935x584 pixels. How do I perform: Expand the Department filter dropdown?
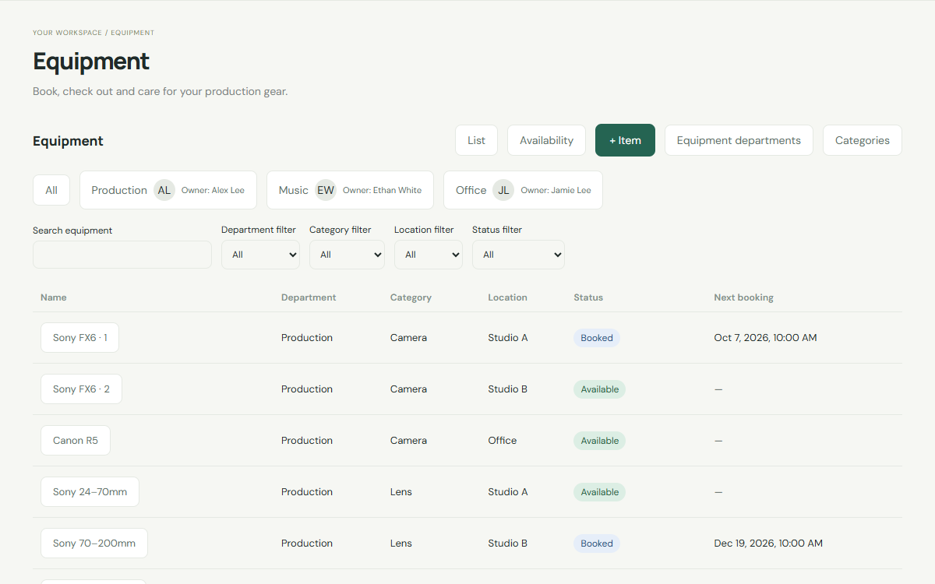260,255
